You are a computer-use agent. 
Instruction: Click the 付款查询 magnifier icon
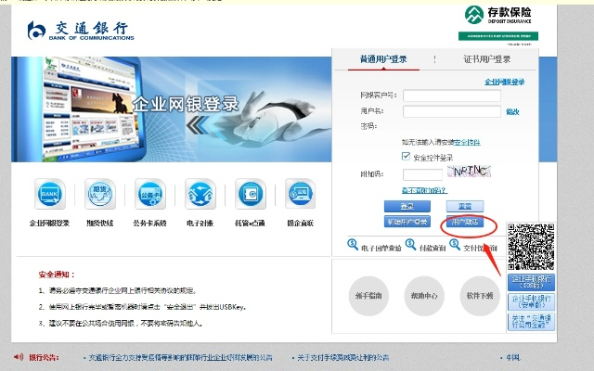pos(410,245)
